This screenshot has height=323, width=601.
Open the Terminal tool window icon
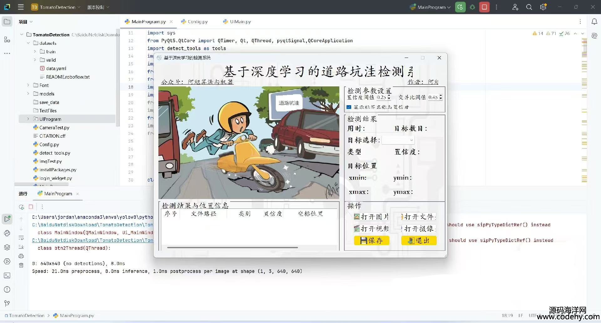pos(7,275)
